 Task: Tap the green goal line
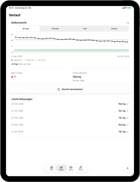(x=72, y=50)
